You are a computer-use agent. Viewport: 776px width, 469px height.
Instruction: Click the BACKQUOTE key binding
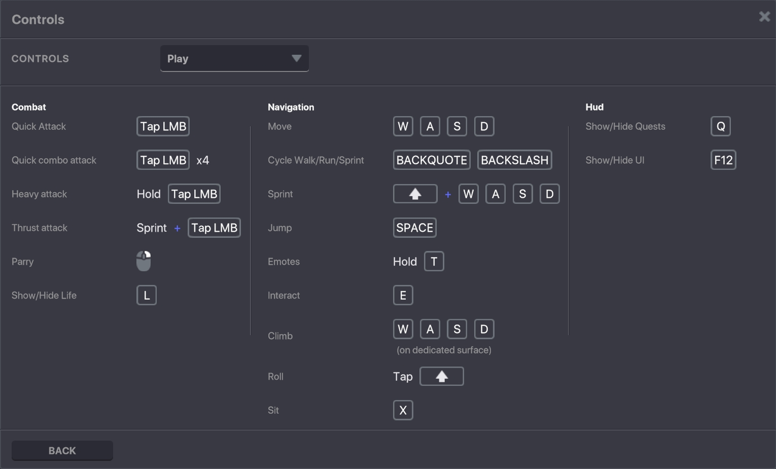pyautogui.click(x=431, y=160)
